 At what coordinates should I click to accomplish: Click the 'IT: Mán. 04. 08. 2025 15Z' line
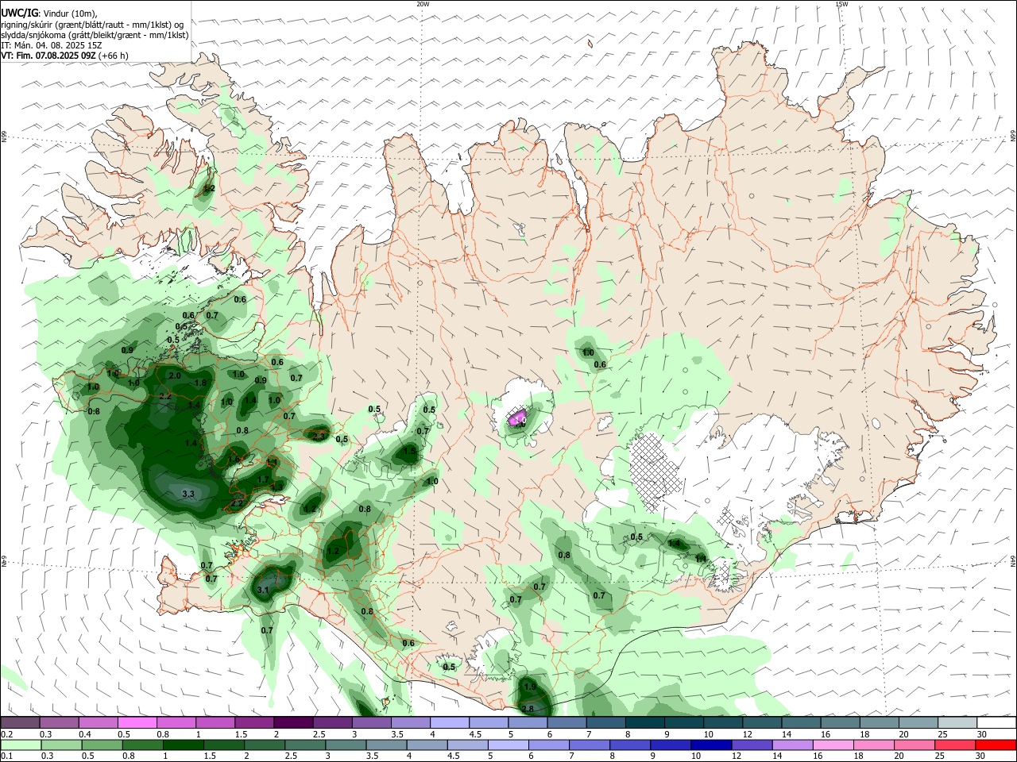click(x=51, y=45)
